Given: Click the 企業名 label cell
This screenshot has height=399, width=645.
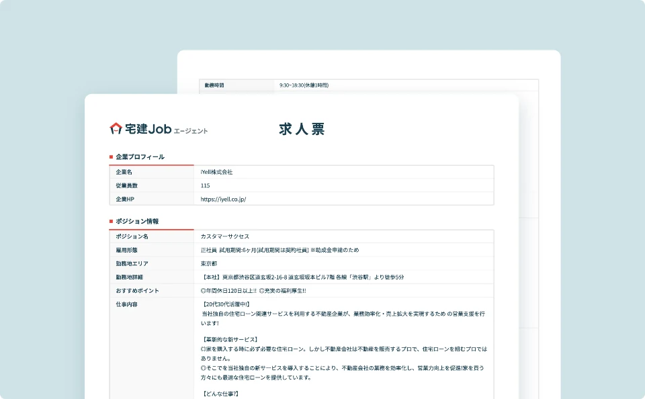Looking at the screenshot, I should click(151, 172).
